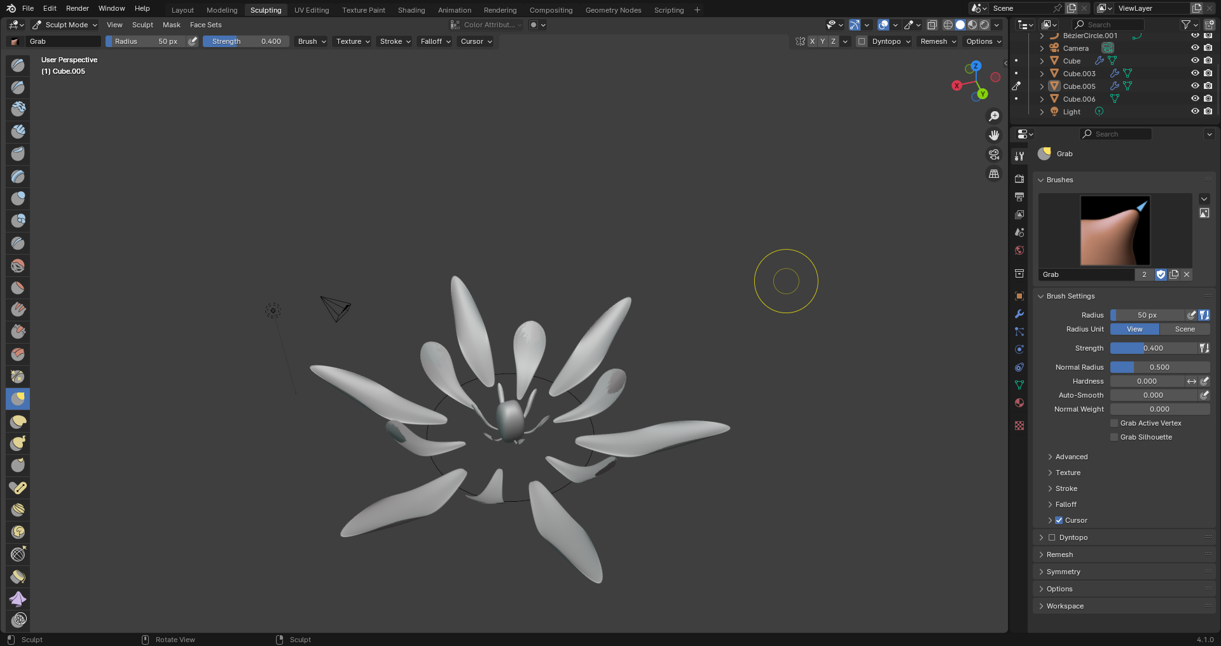Open the Material properties tab
The height and width of the screenshot is (646, 1221).
1019,403
